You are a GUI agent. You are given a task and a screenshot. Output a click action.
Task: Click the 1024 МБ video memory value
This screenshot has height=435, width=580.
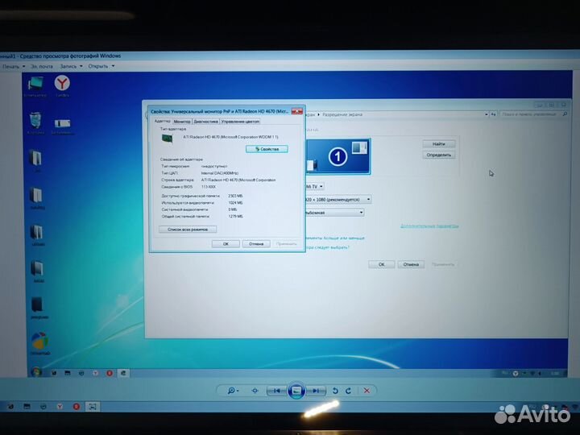pos(235,203)
